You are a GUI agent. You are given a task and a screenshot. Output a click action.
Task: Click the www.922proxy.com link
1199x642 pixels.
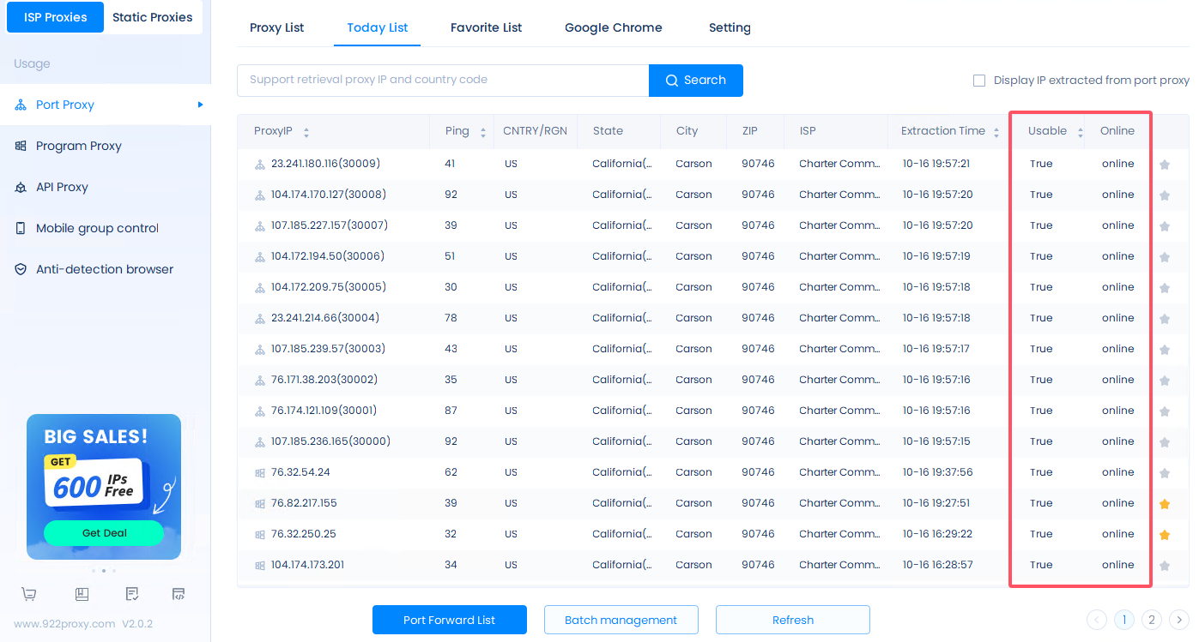(64, 624)
